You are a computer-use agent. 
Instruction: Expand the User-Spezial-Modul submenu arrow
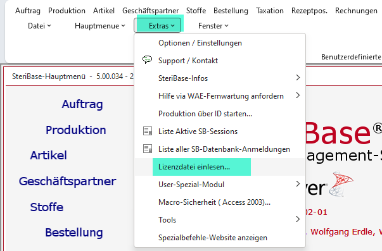click(298, 184)
